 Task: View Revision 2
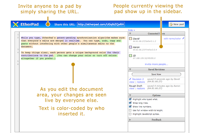click(132, 82)
